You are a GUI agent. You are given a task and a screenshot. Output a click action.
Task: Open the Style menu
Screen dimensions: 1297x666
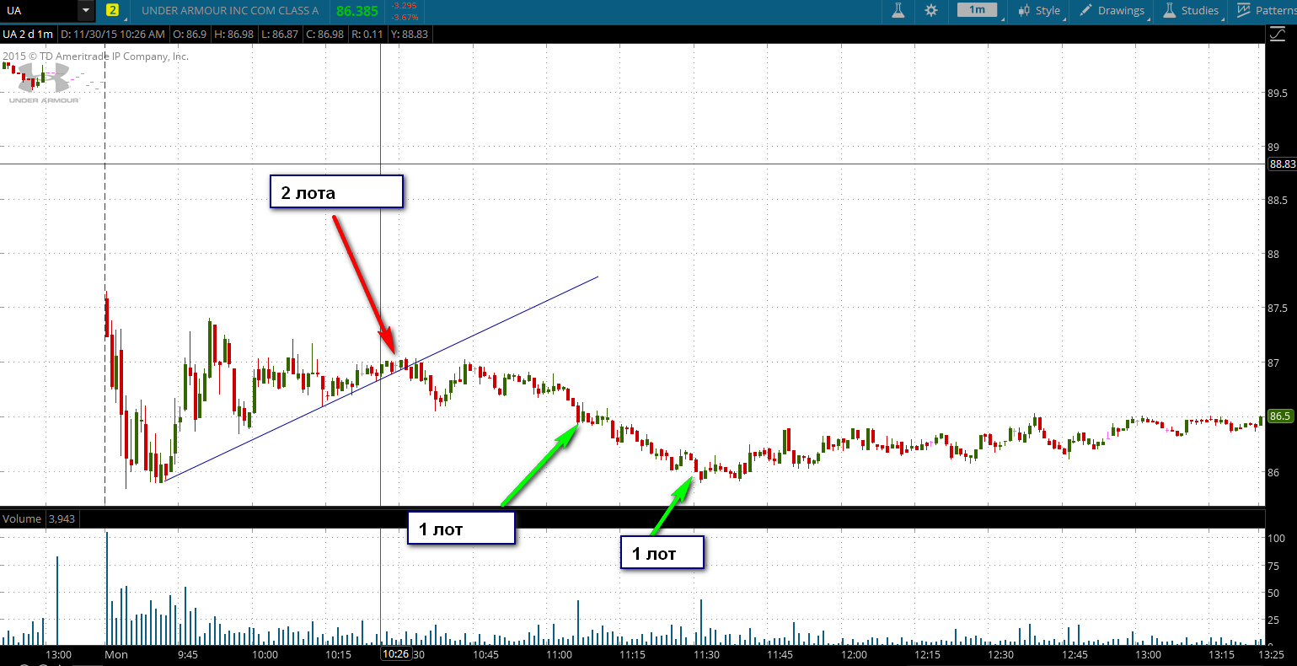click(1039, 11)
